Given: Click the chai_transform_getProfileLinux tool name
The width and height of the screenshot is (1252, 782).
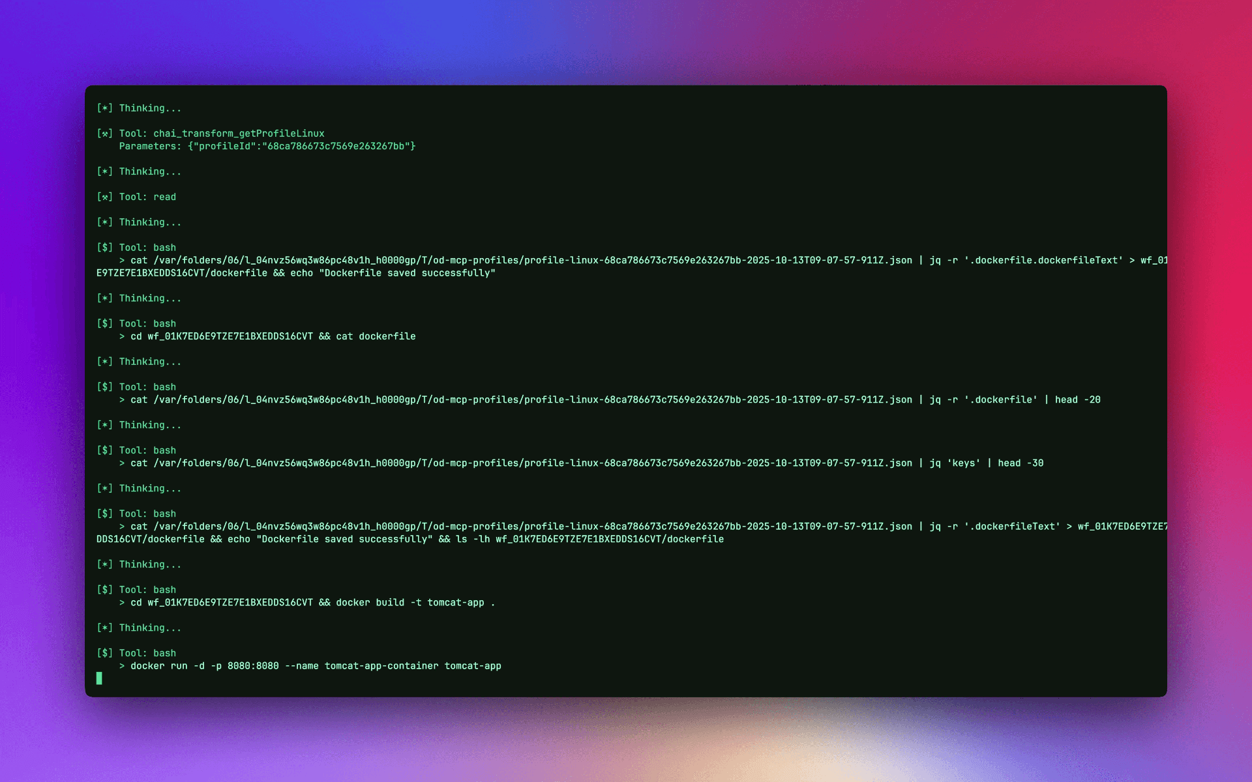Looking at the screenshot, I should (239, 134).
